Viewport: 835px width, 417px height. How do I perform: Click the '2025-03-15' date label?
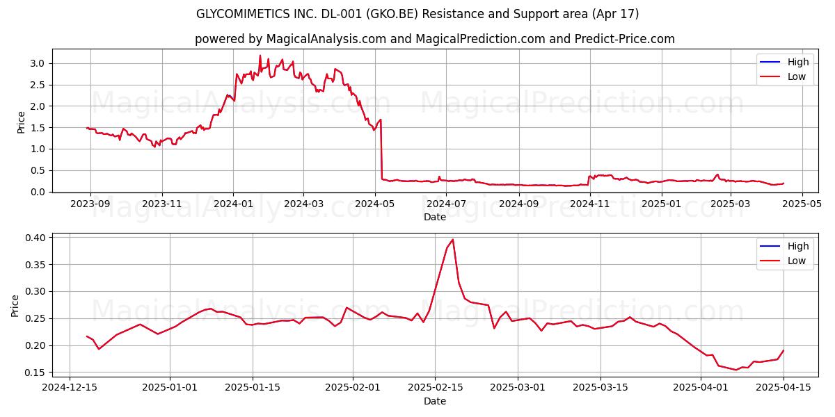click(601, 388)
